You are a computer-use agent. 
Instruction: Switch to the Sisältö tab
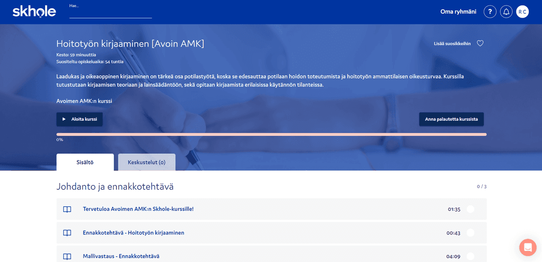point(85,162)
